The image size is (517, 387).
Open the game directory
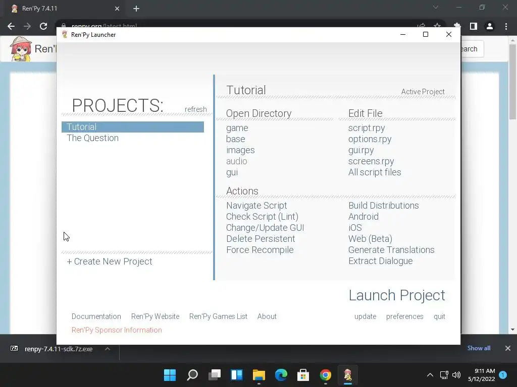pyautogui.click(x=237, y=128)
